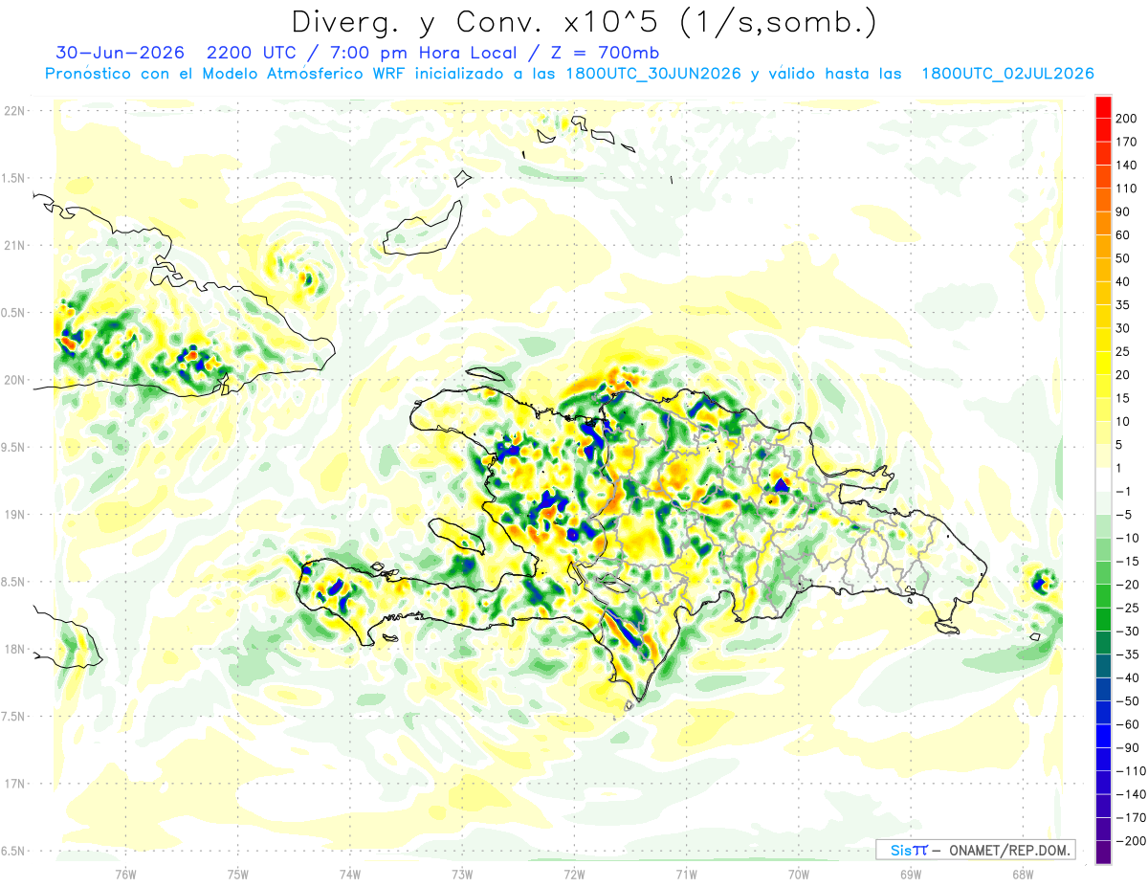The image size is (1148, 887).
Task: Click the legend value "-1"
Action: (x=1125, y=492)
